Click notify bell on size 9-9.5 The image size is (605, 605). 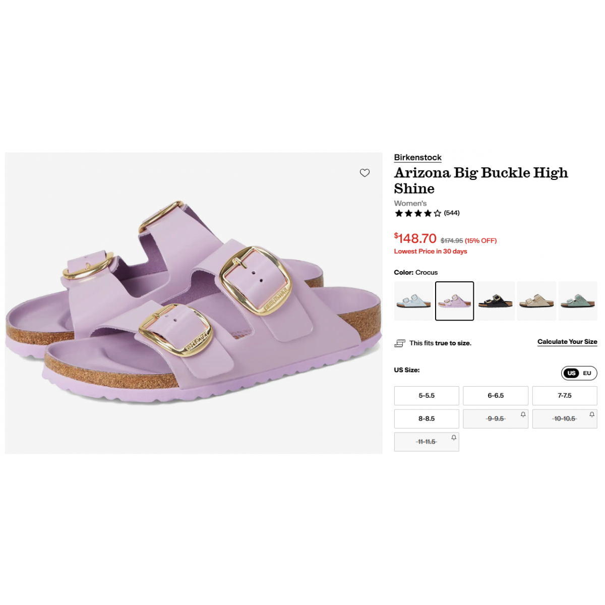[523, 414]
